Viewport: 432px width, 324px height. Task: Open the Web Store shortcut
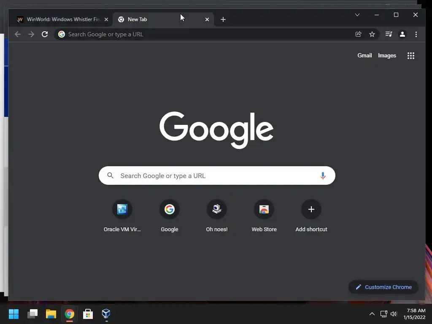click(x=264, y=216)
